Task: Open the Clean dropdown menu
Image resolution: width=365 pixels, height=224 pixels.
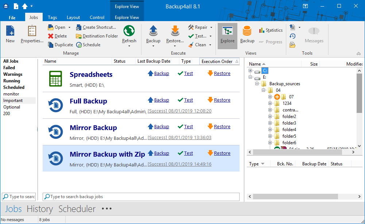Action: click(210, 45)
